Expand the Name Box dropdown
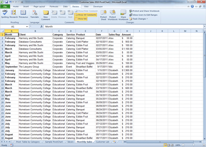 27,26
